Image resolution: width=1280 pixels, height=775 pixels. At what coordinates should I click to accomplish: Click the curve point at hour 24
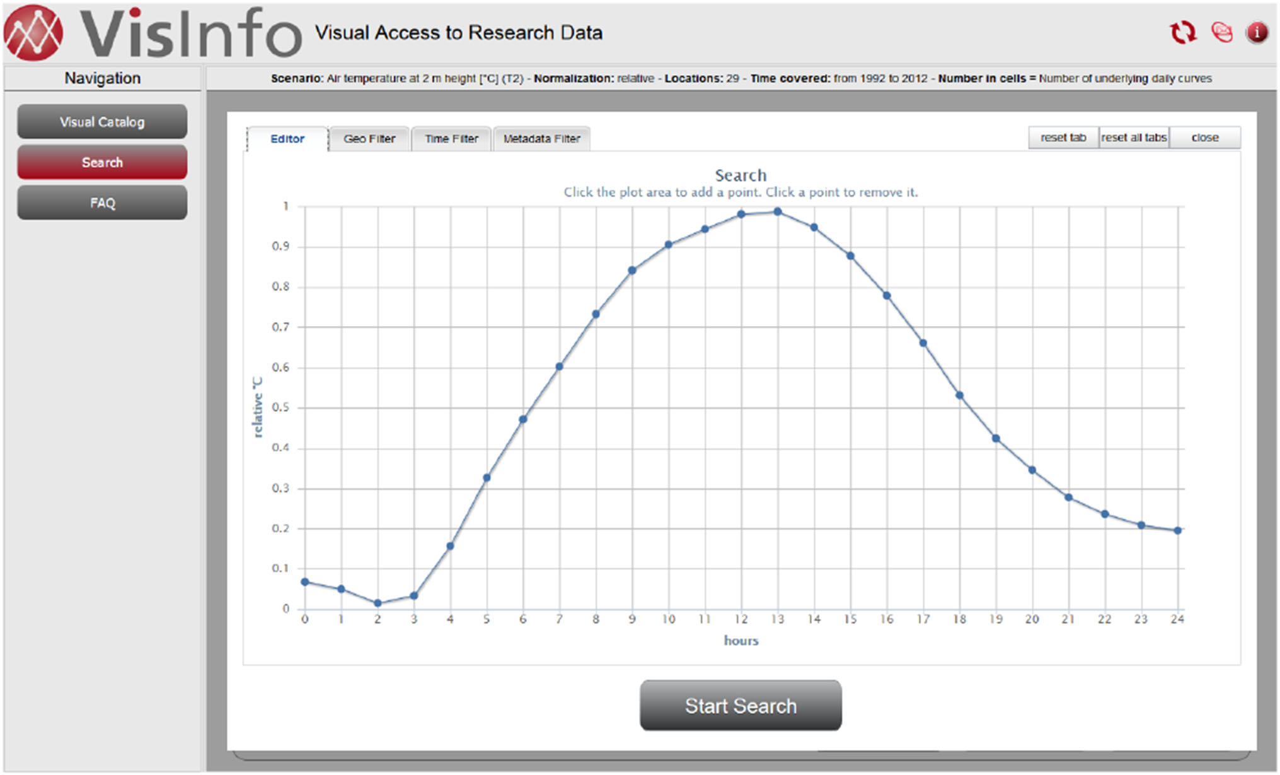[1177, 531]
